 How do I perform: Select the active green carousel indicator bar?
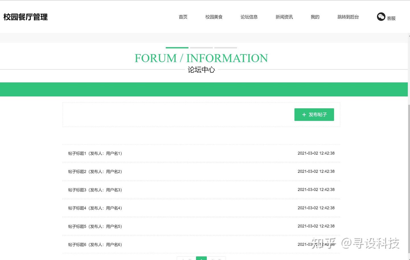click(x=177, y=48)
